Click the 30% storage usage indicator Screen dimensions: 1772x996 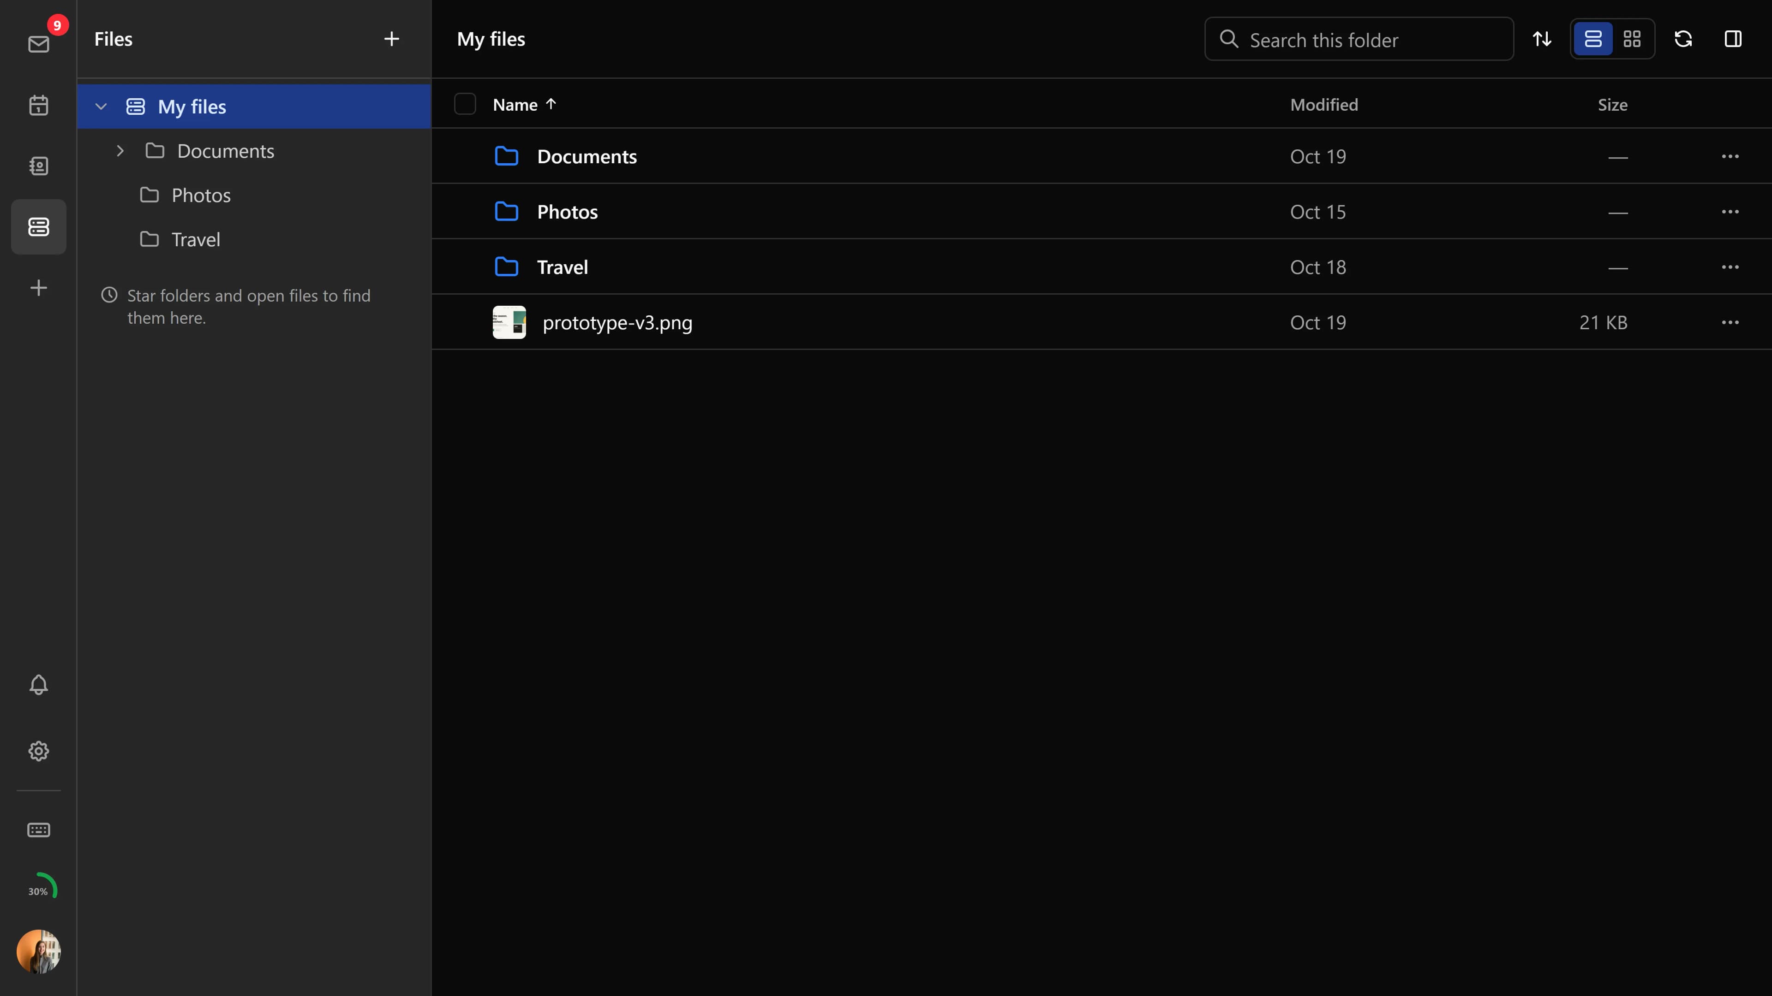coord(38,887)
